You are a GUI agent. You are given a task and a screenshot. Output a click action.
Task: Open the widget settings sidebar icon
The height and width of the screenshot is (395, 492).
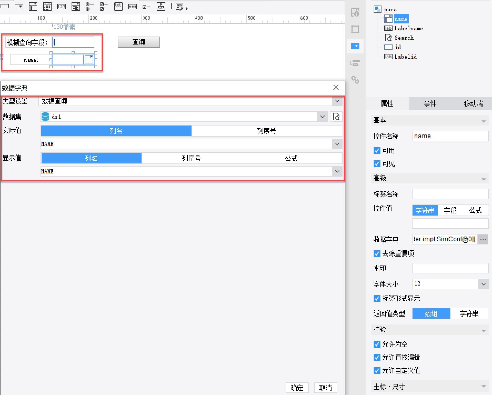[x=355, y=46]
